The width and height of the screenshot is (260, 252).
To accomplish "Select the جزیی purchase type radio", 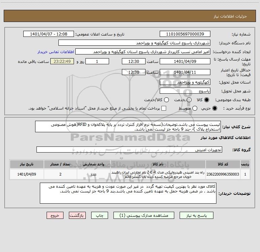I will (x=215, y=108).
